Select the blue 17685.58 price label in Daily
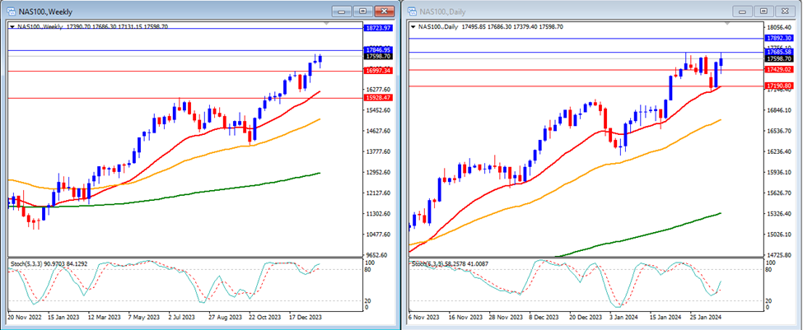The height and width of the screenshot is (330, 803). [778, 52]
